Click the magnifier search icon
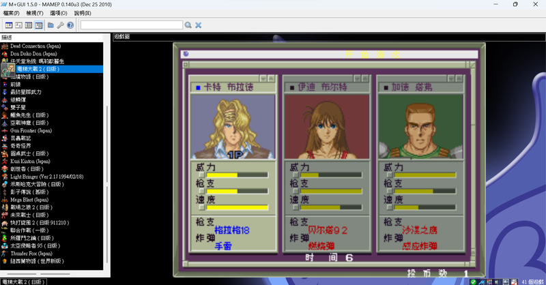Viewport: 546px width, 285px height. (x=188, y=25)
